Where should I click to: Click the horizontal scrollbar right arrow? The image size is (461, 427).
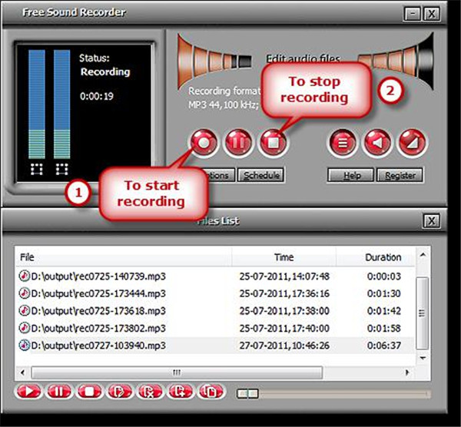point(407,372)
